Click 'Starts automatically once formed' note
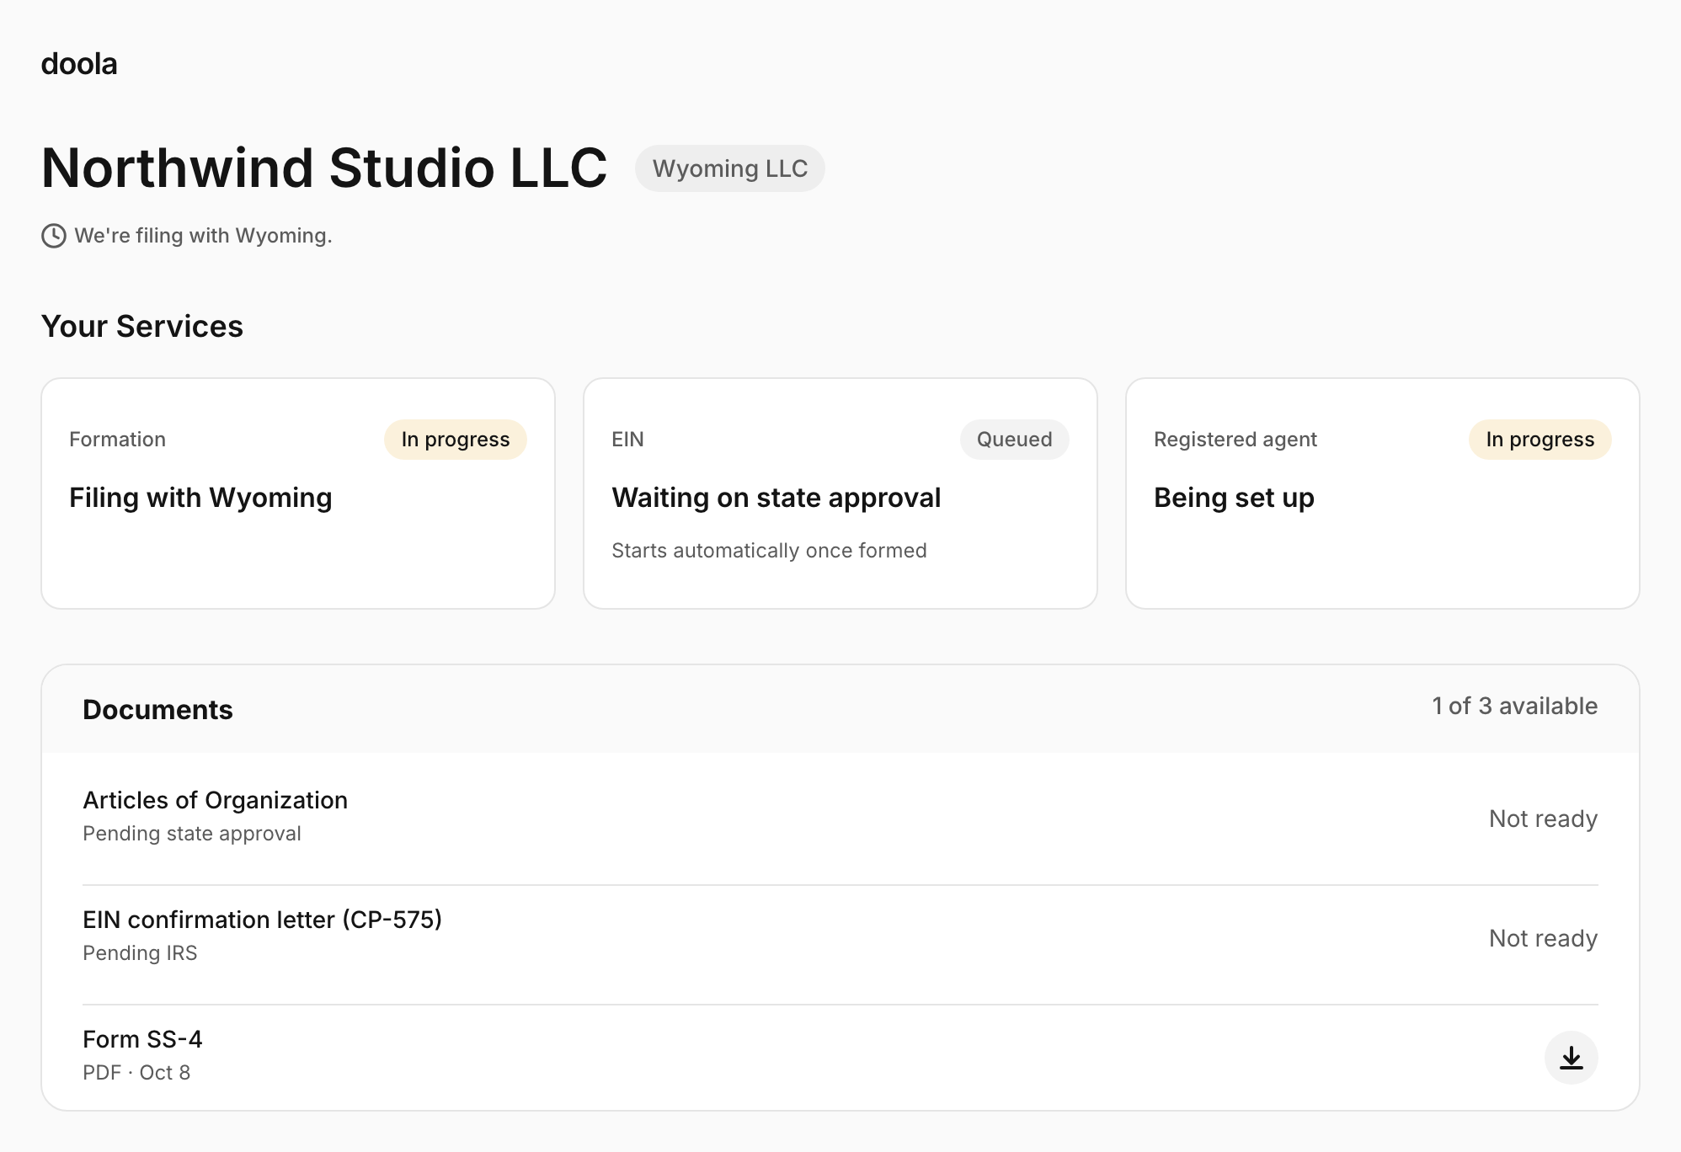Screen dimensions: 1681x1152 tap(769, 551)
